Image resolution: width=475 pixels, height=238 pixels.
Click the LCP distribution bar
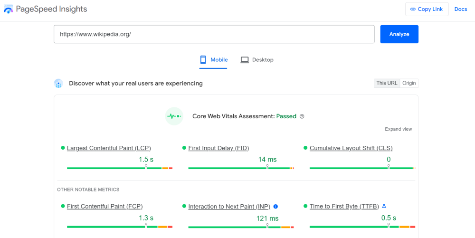coord(120,168)
